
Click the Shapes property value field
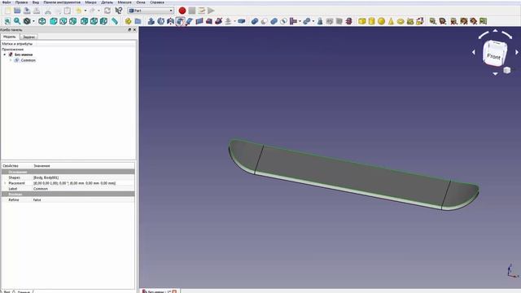click(x=84, y=177)
